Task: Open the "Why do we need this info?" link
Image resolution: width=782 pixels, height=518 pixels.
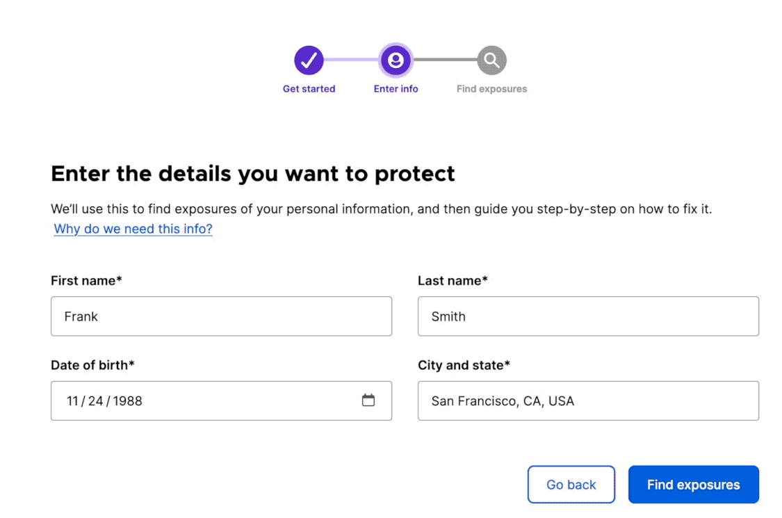Action: 133,229
